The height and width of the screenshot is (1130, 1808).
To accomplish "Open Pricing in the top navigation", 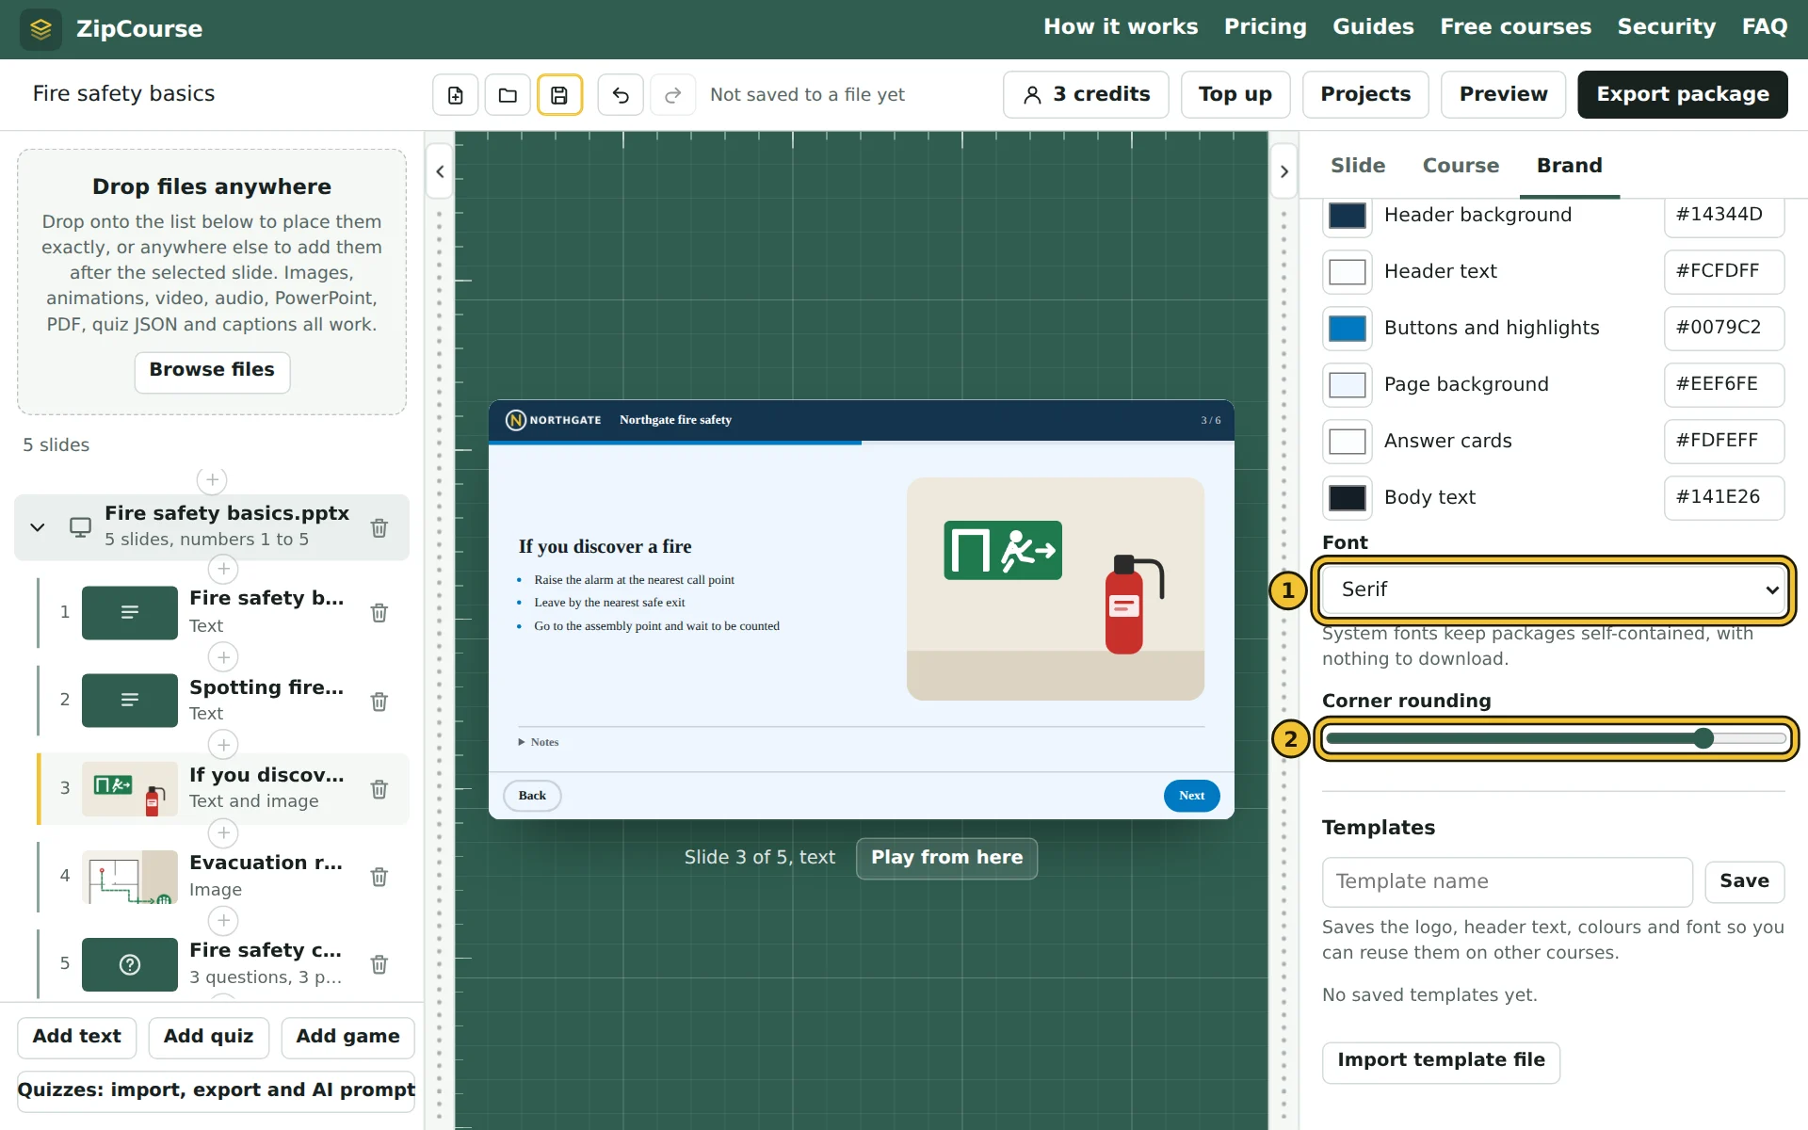I will 1266,27.
